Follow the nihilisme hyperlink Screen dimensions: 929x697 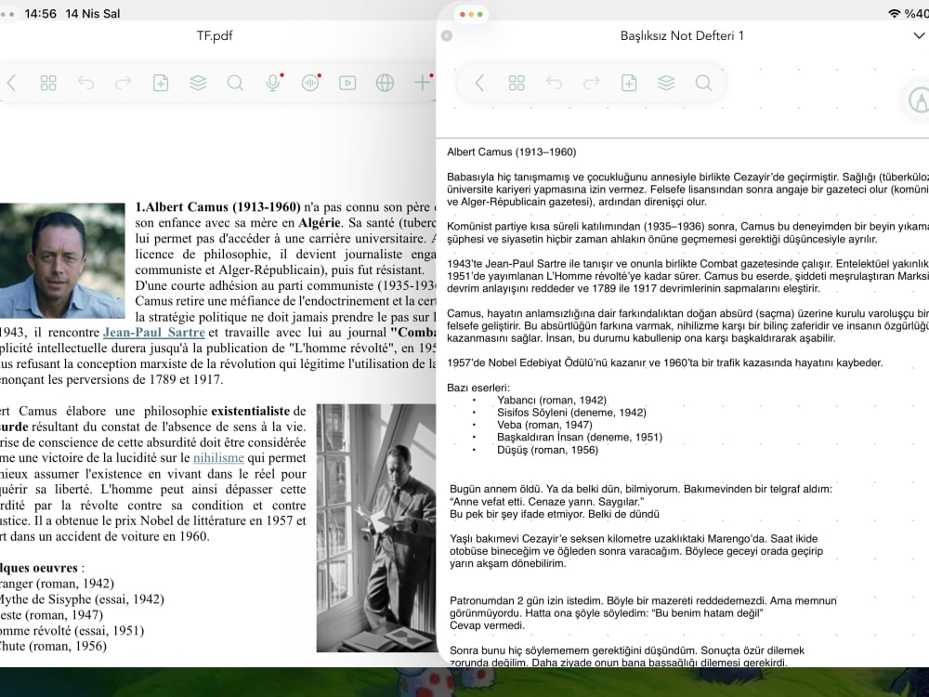click(218, 457)
